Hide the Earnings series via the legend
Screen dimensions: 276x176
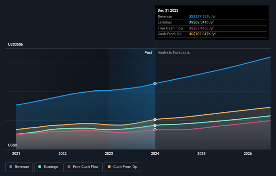48,167
